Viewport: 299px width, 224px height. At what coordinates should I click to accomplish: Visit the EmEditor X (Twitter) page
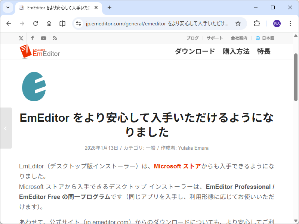[x=21, y=38]
